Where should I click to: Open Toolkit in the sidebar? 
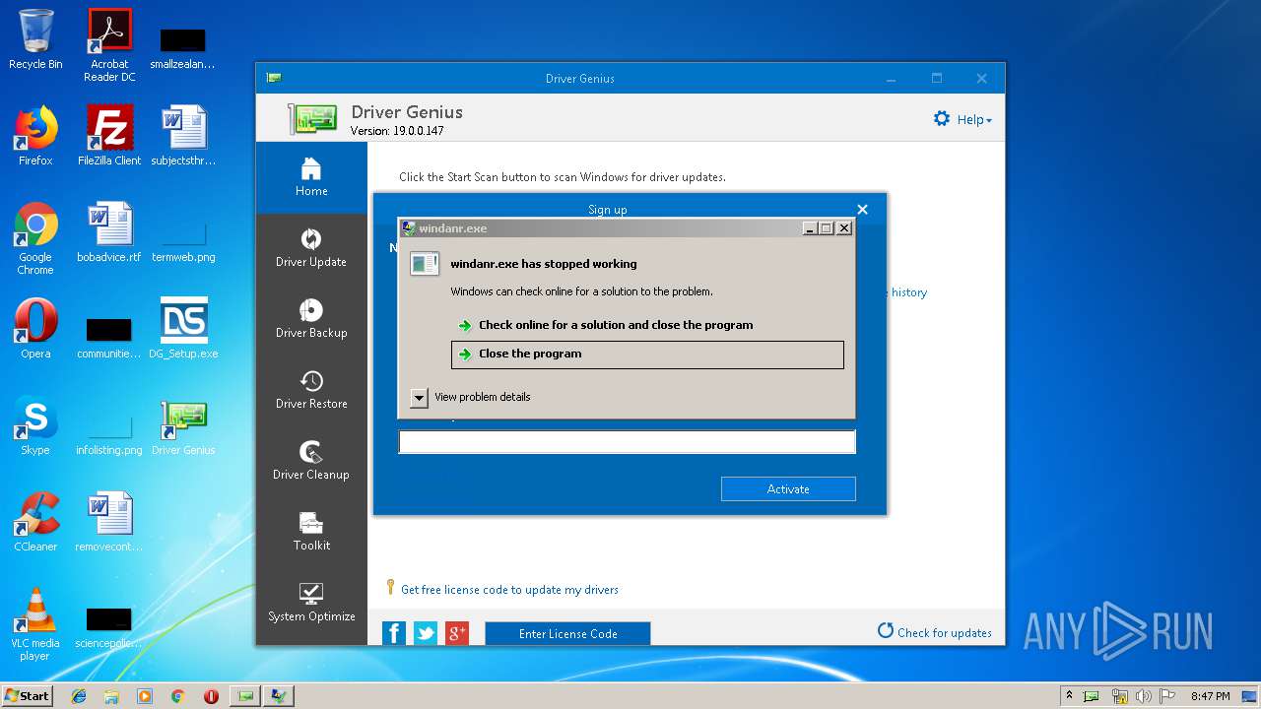(x=311, y=533)
